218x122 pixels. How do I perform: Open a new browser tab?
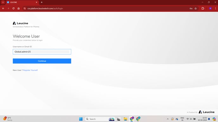pyautogui.click(x=42, y=2)
